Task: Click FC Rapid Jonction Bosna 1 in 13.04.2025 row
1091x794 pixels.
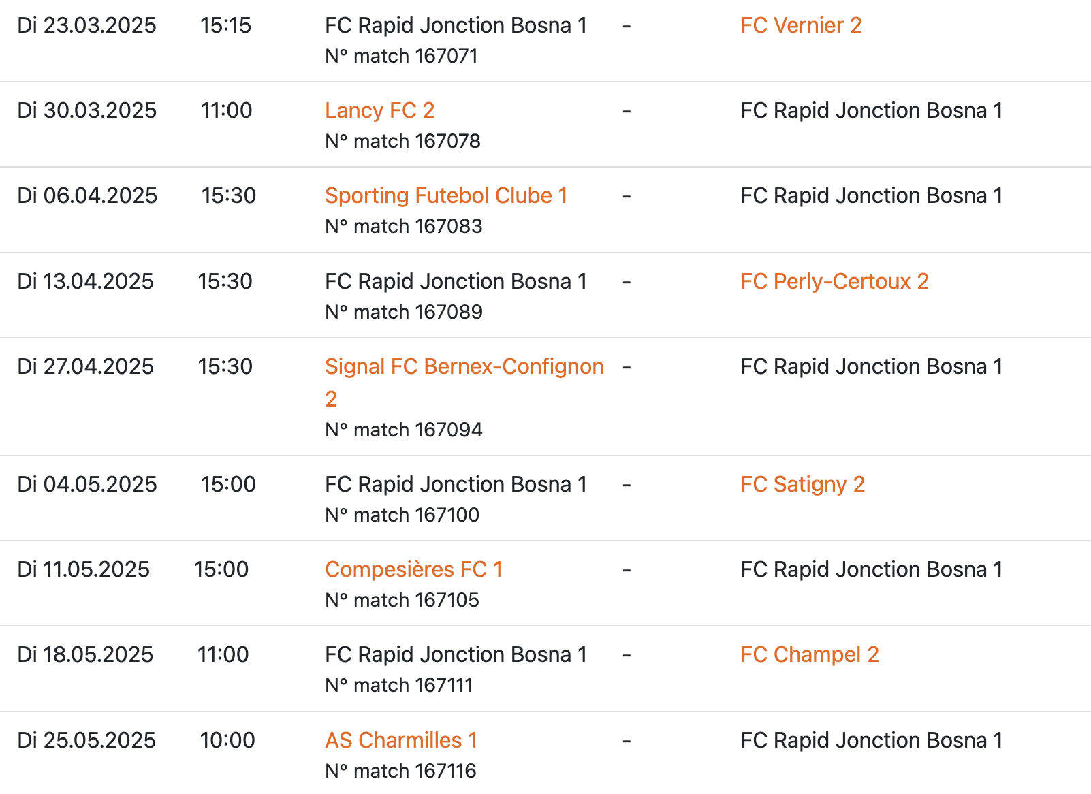Action: tap(456, 281)
